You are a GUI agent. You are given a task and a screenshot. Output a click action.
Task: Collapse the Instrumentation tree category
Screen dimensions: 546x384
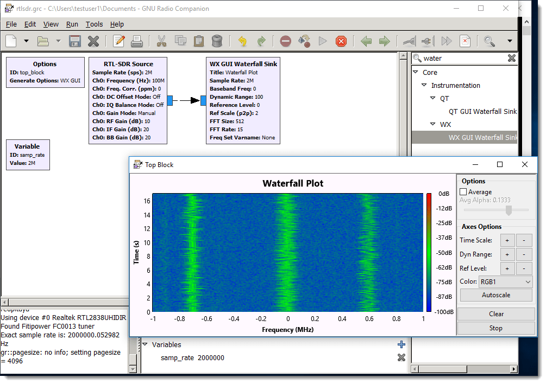coord(424,86)
